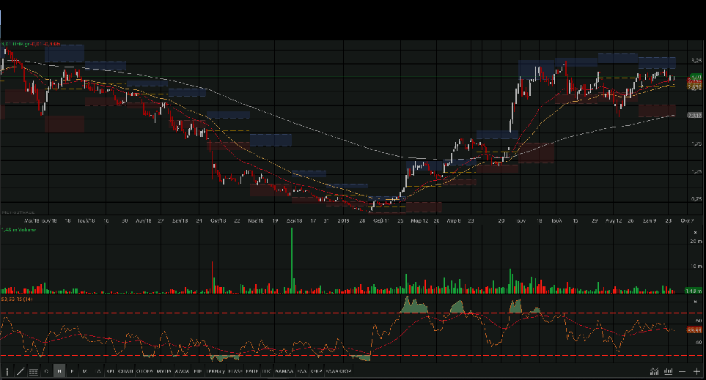The width and height of the screenshot is (706, 380).
Task: Click the "Oct 7" date label on time axis
Action: (x=686, y=220)
